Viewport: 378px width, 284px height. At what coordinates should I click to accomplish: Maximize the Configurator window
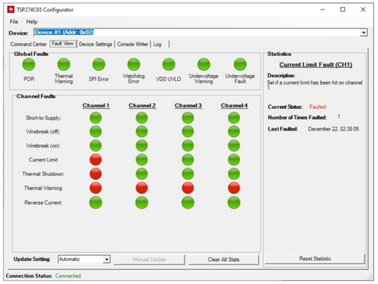tap(342, 10)
